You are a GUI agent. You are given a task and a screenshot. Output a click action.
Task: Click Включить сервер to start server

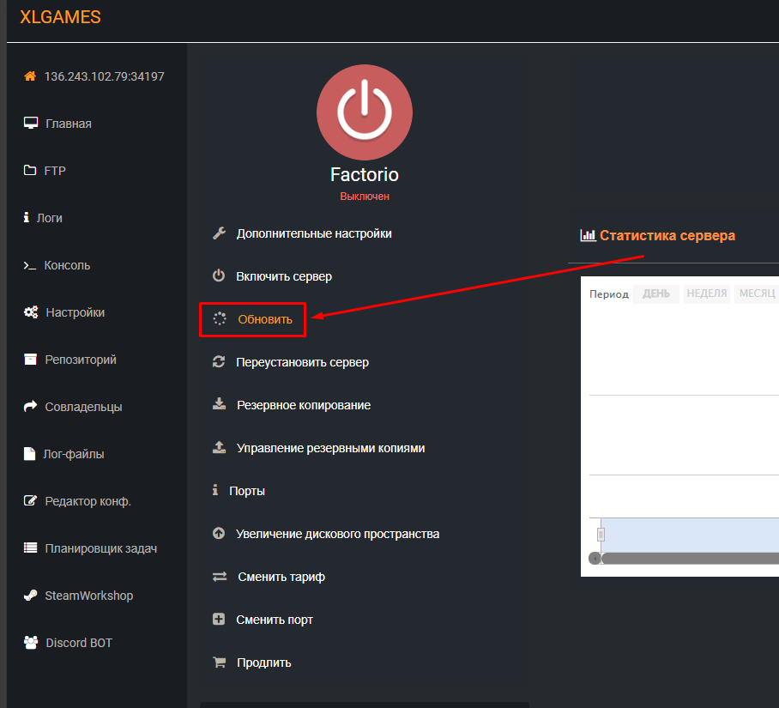coord(283,276)
